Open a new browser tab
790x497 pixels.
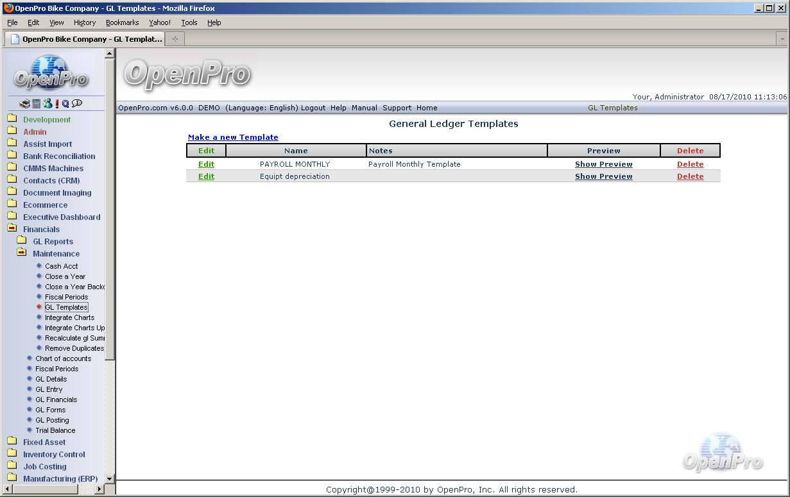[x=174, y=39]
